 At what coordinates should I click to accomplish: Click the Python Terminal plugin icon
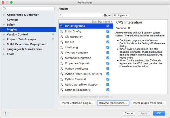[x=62, y=79]
